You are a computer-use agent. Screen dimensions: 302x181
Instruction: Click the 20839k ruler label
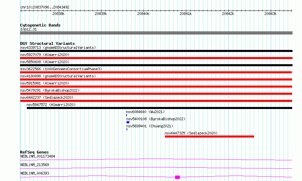101,14
